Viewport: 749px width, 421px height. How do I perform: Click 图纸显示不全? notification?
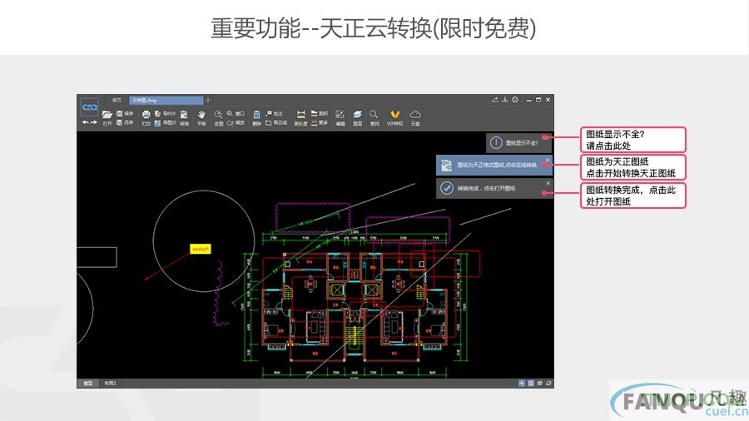click(x=518, y=143)
